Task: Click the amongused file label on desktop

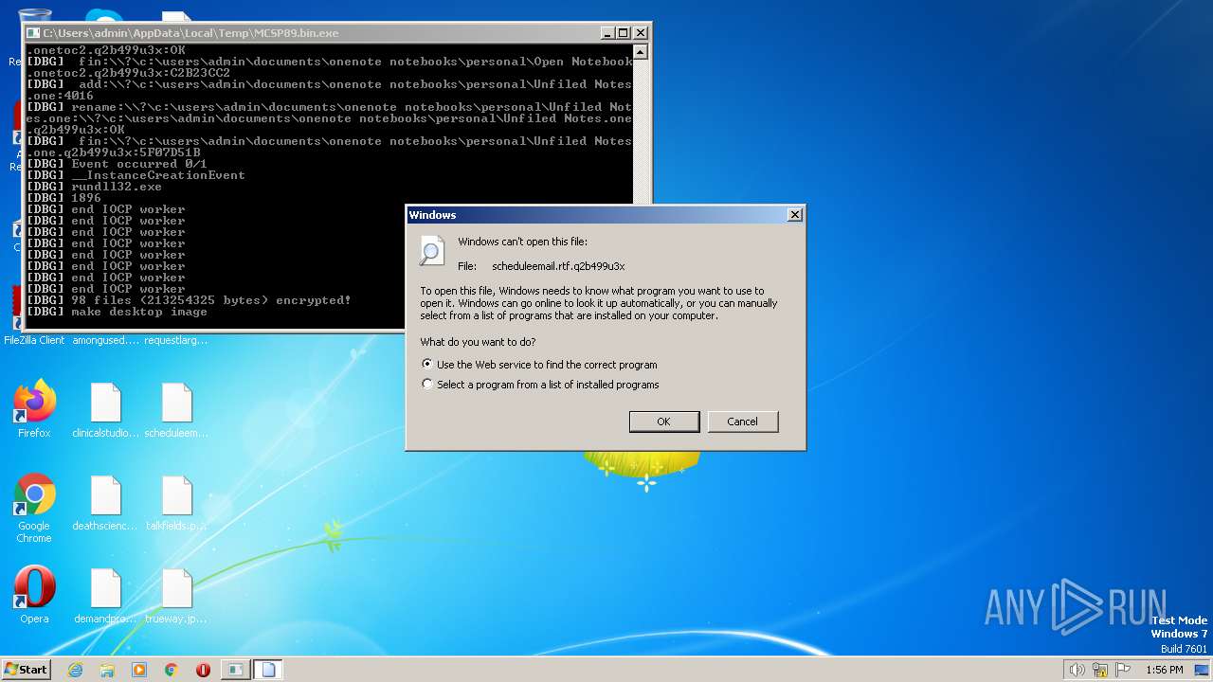Action: (x=105, y=340)
